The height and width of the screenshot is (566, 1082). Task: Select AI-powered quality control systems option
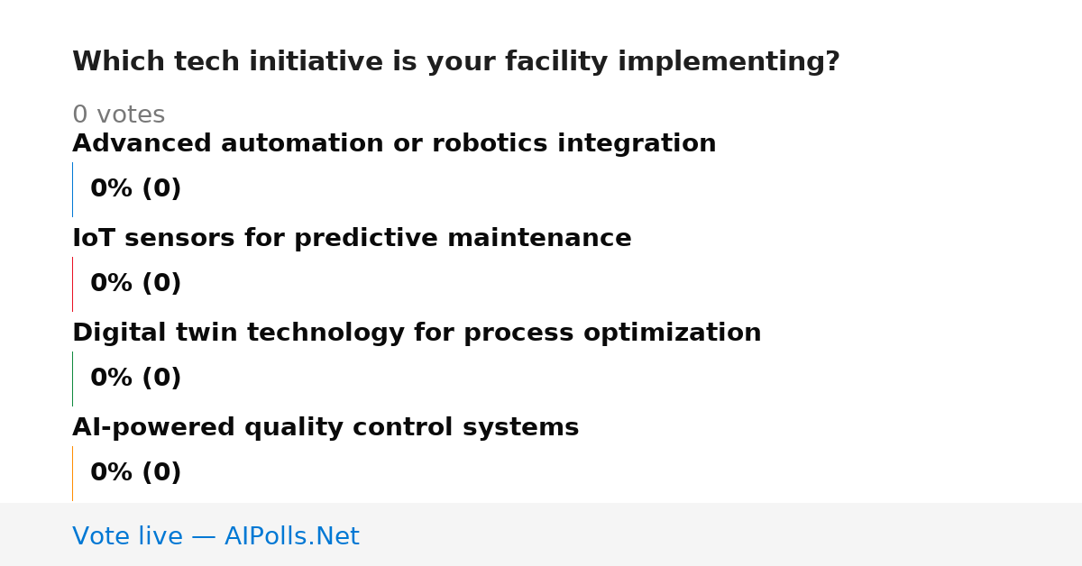point(326,428)
